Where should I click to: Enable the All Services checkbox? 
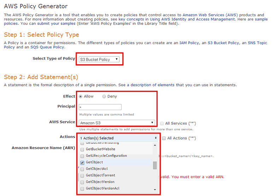[x=162, y=124]
